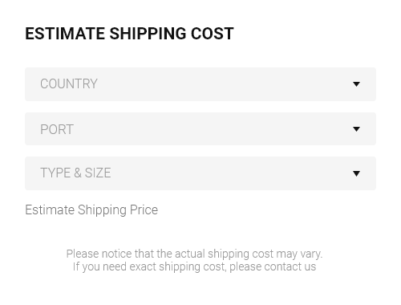
Task: Open the COUNTRY dropdown
Action: (200, 84)
